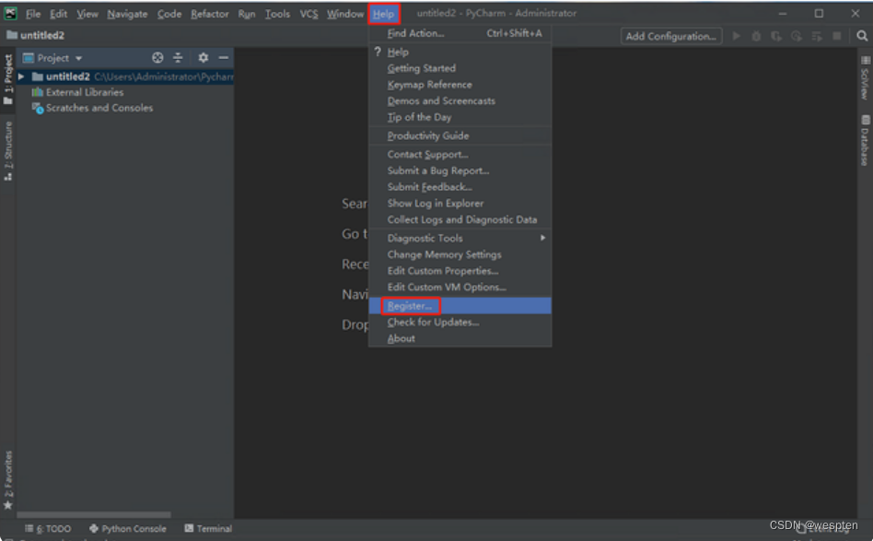Toggle the 1: Project side tool window
Viewport: 873px width, 541px height.
pos(7,79)
